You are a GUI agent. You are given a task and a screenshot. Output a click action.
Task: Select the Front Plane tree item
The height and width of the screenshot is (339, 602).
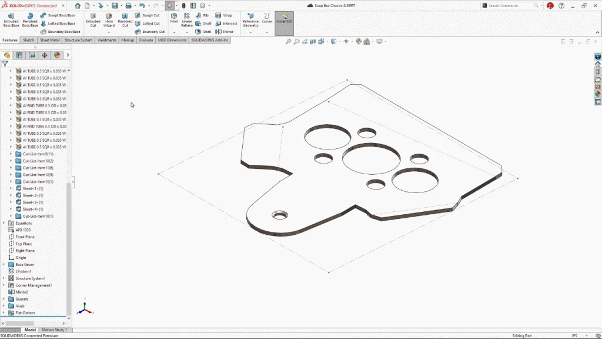coord(25,237)
